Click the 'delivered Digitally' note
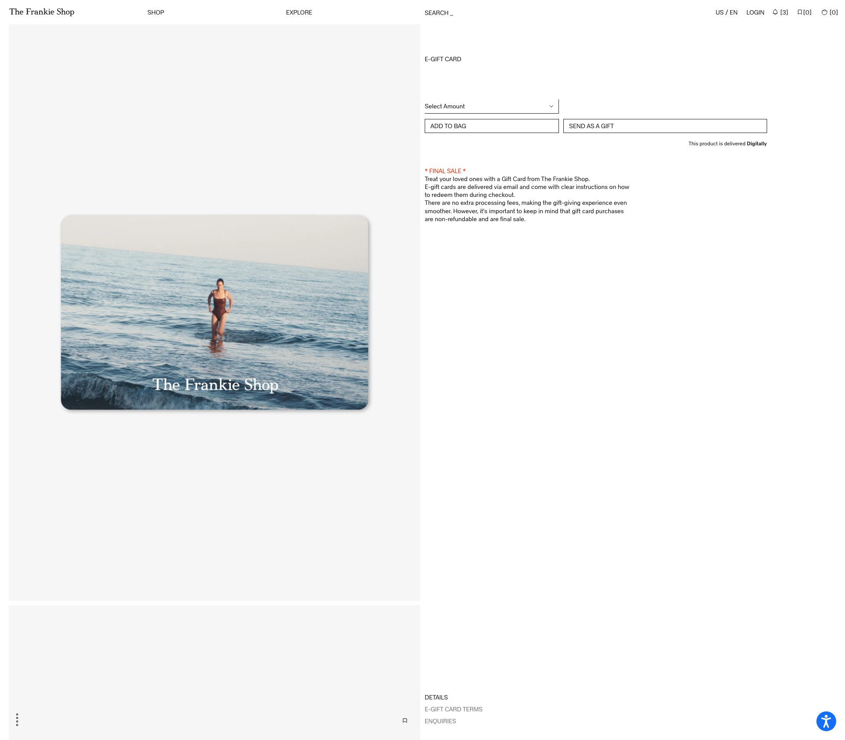This screenshot has width=845, height=740. pos(727,144)
